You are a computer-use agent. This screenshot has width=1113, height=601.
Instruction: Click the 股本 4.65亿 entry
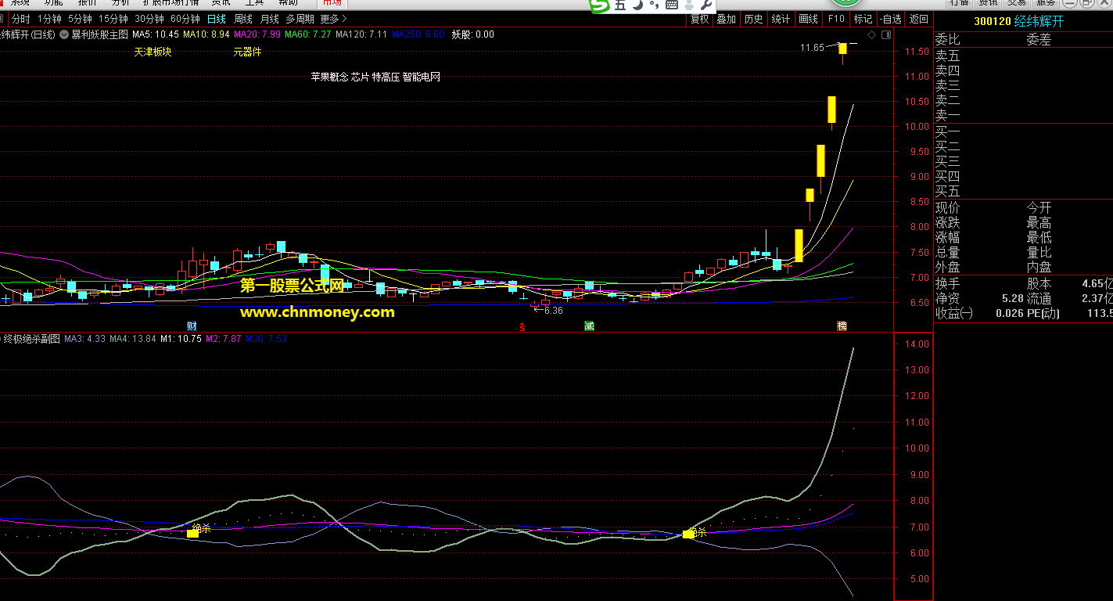click(1070, 283)
